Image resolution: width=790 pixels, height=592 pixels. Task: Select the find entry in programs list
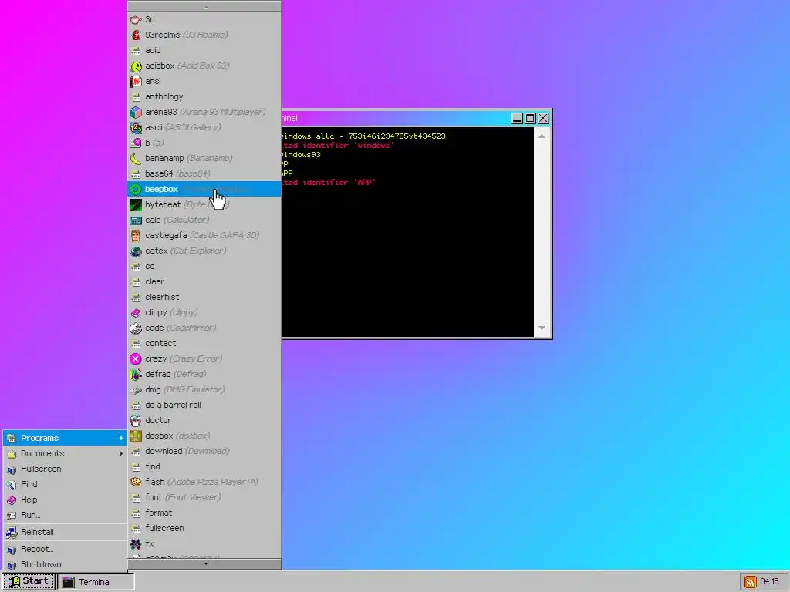point(204,466)
